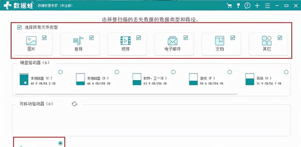The height and width of the screenshot is (147, 301).
Task: Click the 图片 picture icon
Action: point(31,40)
